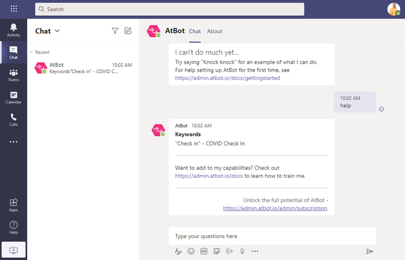Screen dimensions: 405x260
Task: Open the GIF picker
Action: tap(204, 251)
